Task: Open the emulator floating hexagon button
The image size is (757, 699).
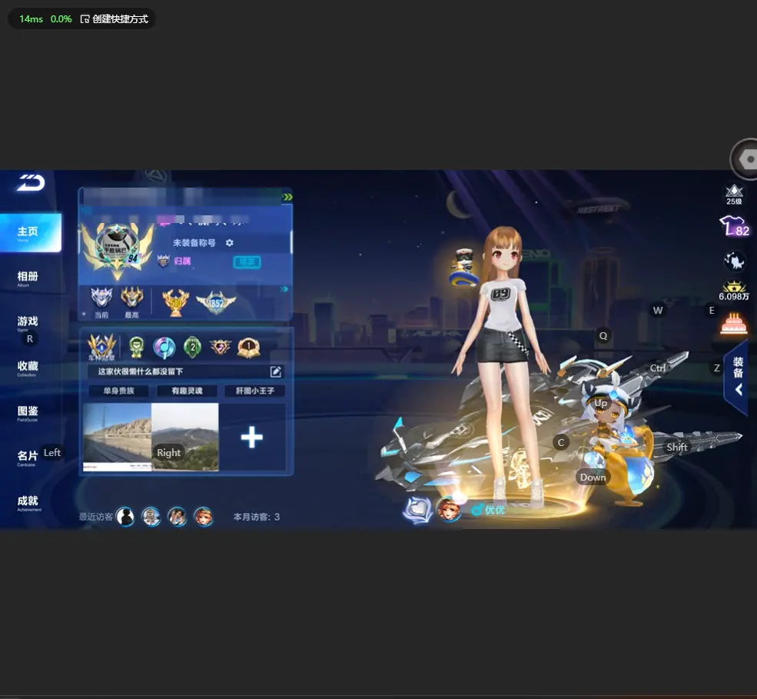Action: click(746, 159)
